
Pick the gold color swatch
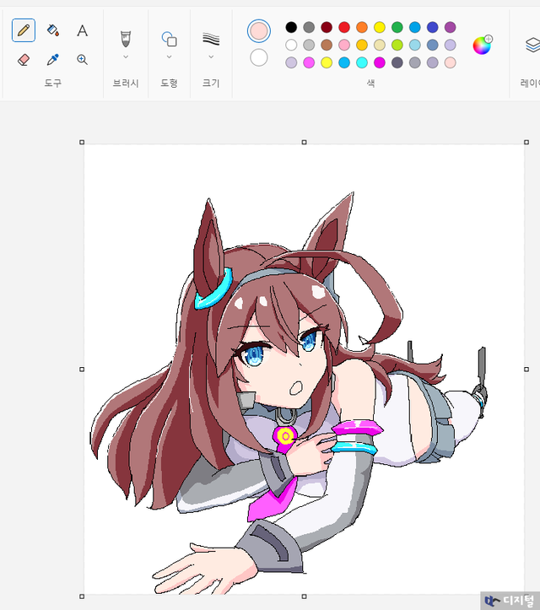coord(362,45)
